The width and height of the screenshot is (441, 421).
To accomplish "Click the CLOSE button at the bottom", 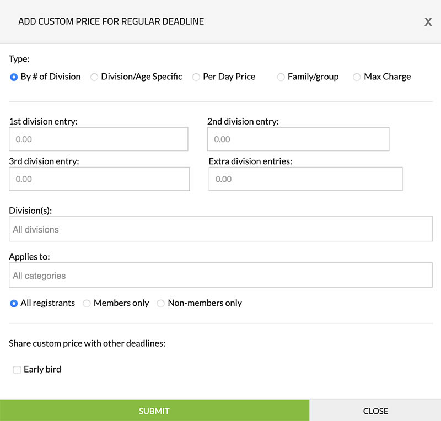I will pos(375,411).
